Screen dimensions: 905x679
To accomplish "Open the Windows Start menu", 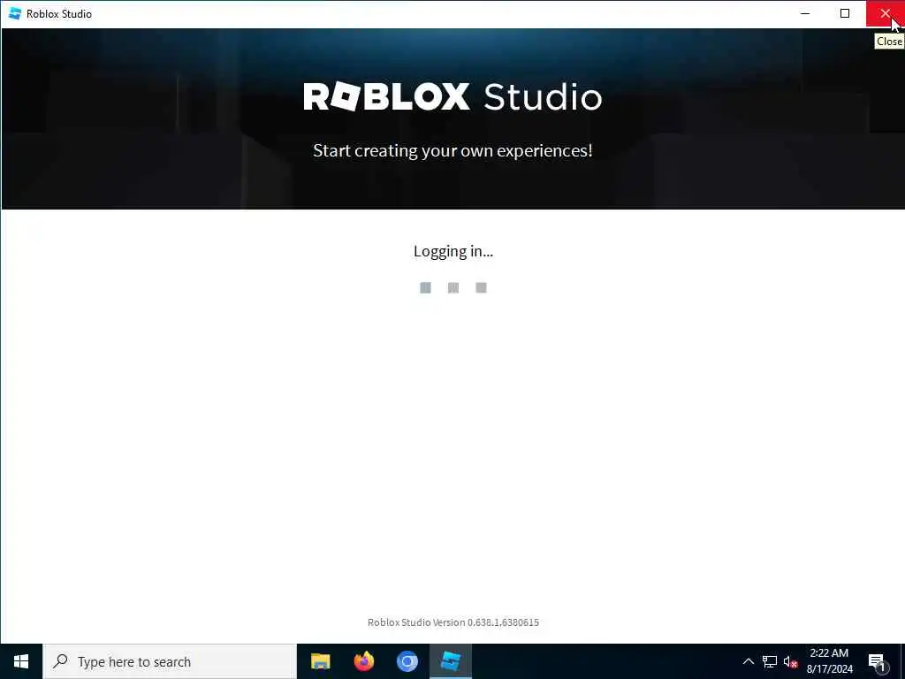I will 21,661.
